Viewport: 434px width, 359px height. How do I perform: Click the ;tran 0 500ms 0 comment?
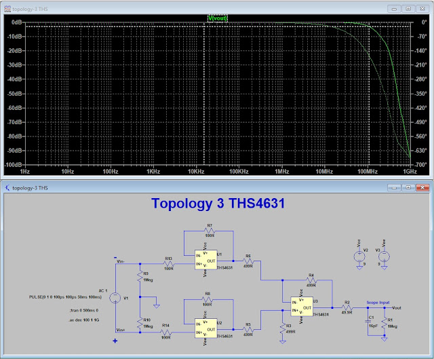point(84,310)
